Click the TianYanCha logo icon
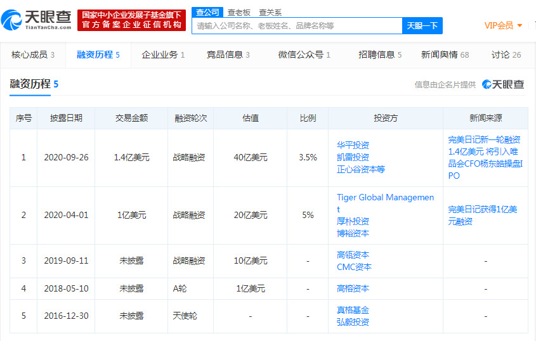The image size is (536, 341). point(11,20)
